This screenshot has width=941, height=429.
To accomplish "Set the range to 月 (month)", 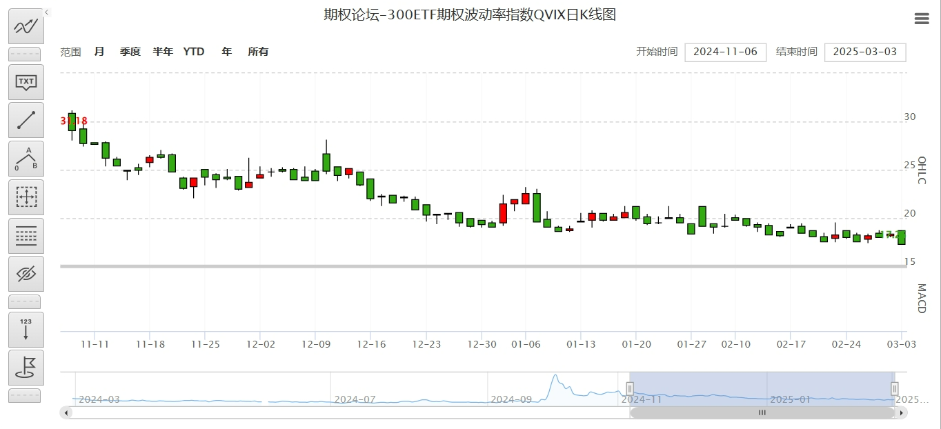I will pos(99,52).
